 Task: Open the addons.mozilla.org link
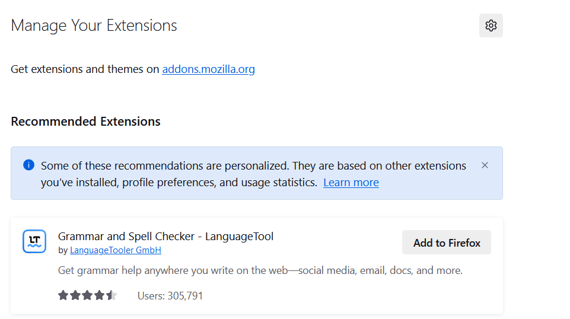(208, 69)
